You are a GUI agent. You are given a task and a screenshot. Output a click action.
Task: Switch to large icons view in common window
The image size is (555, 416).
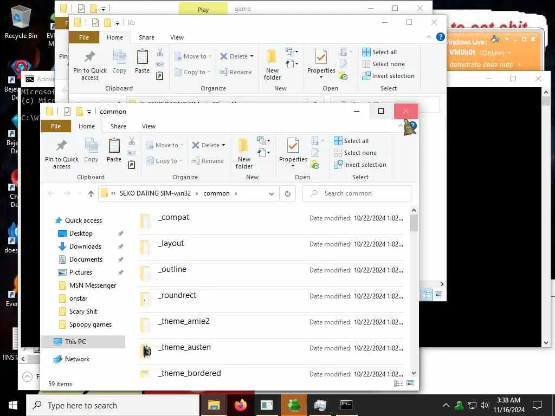(x=410, y=383)
